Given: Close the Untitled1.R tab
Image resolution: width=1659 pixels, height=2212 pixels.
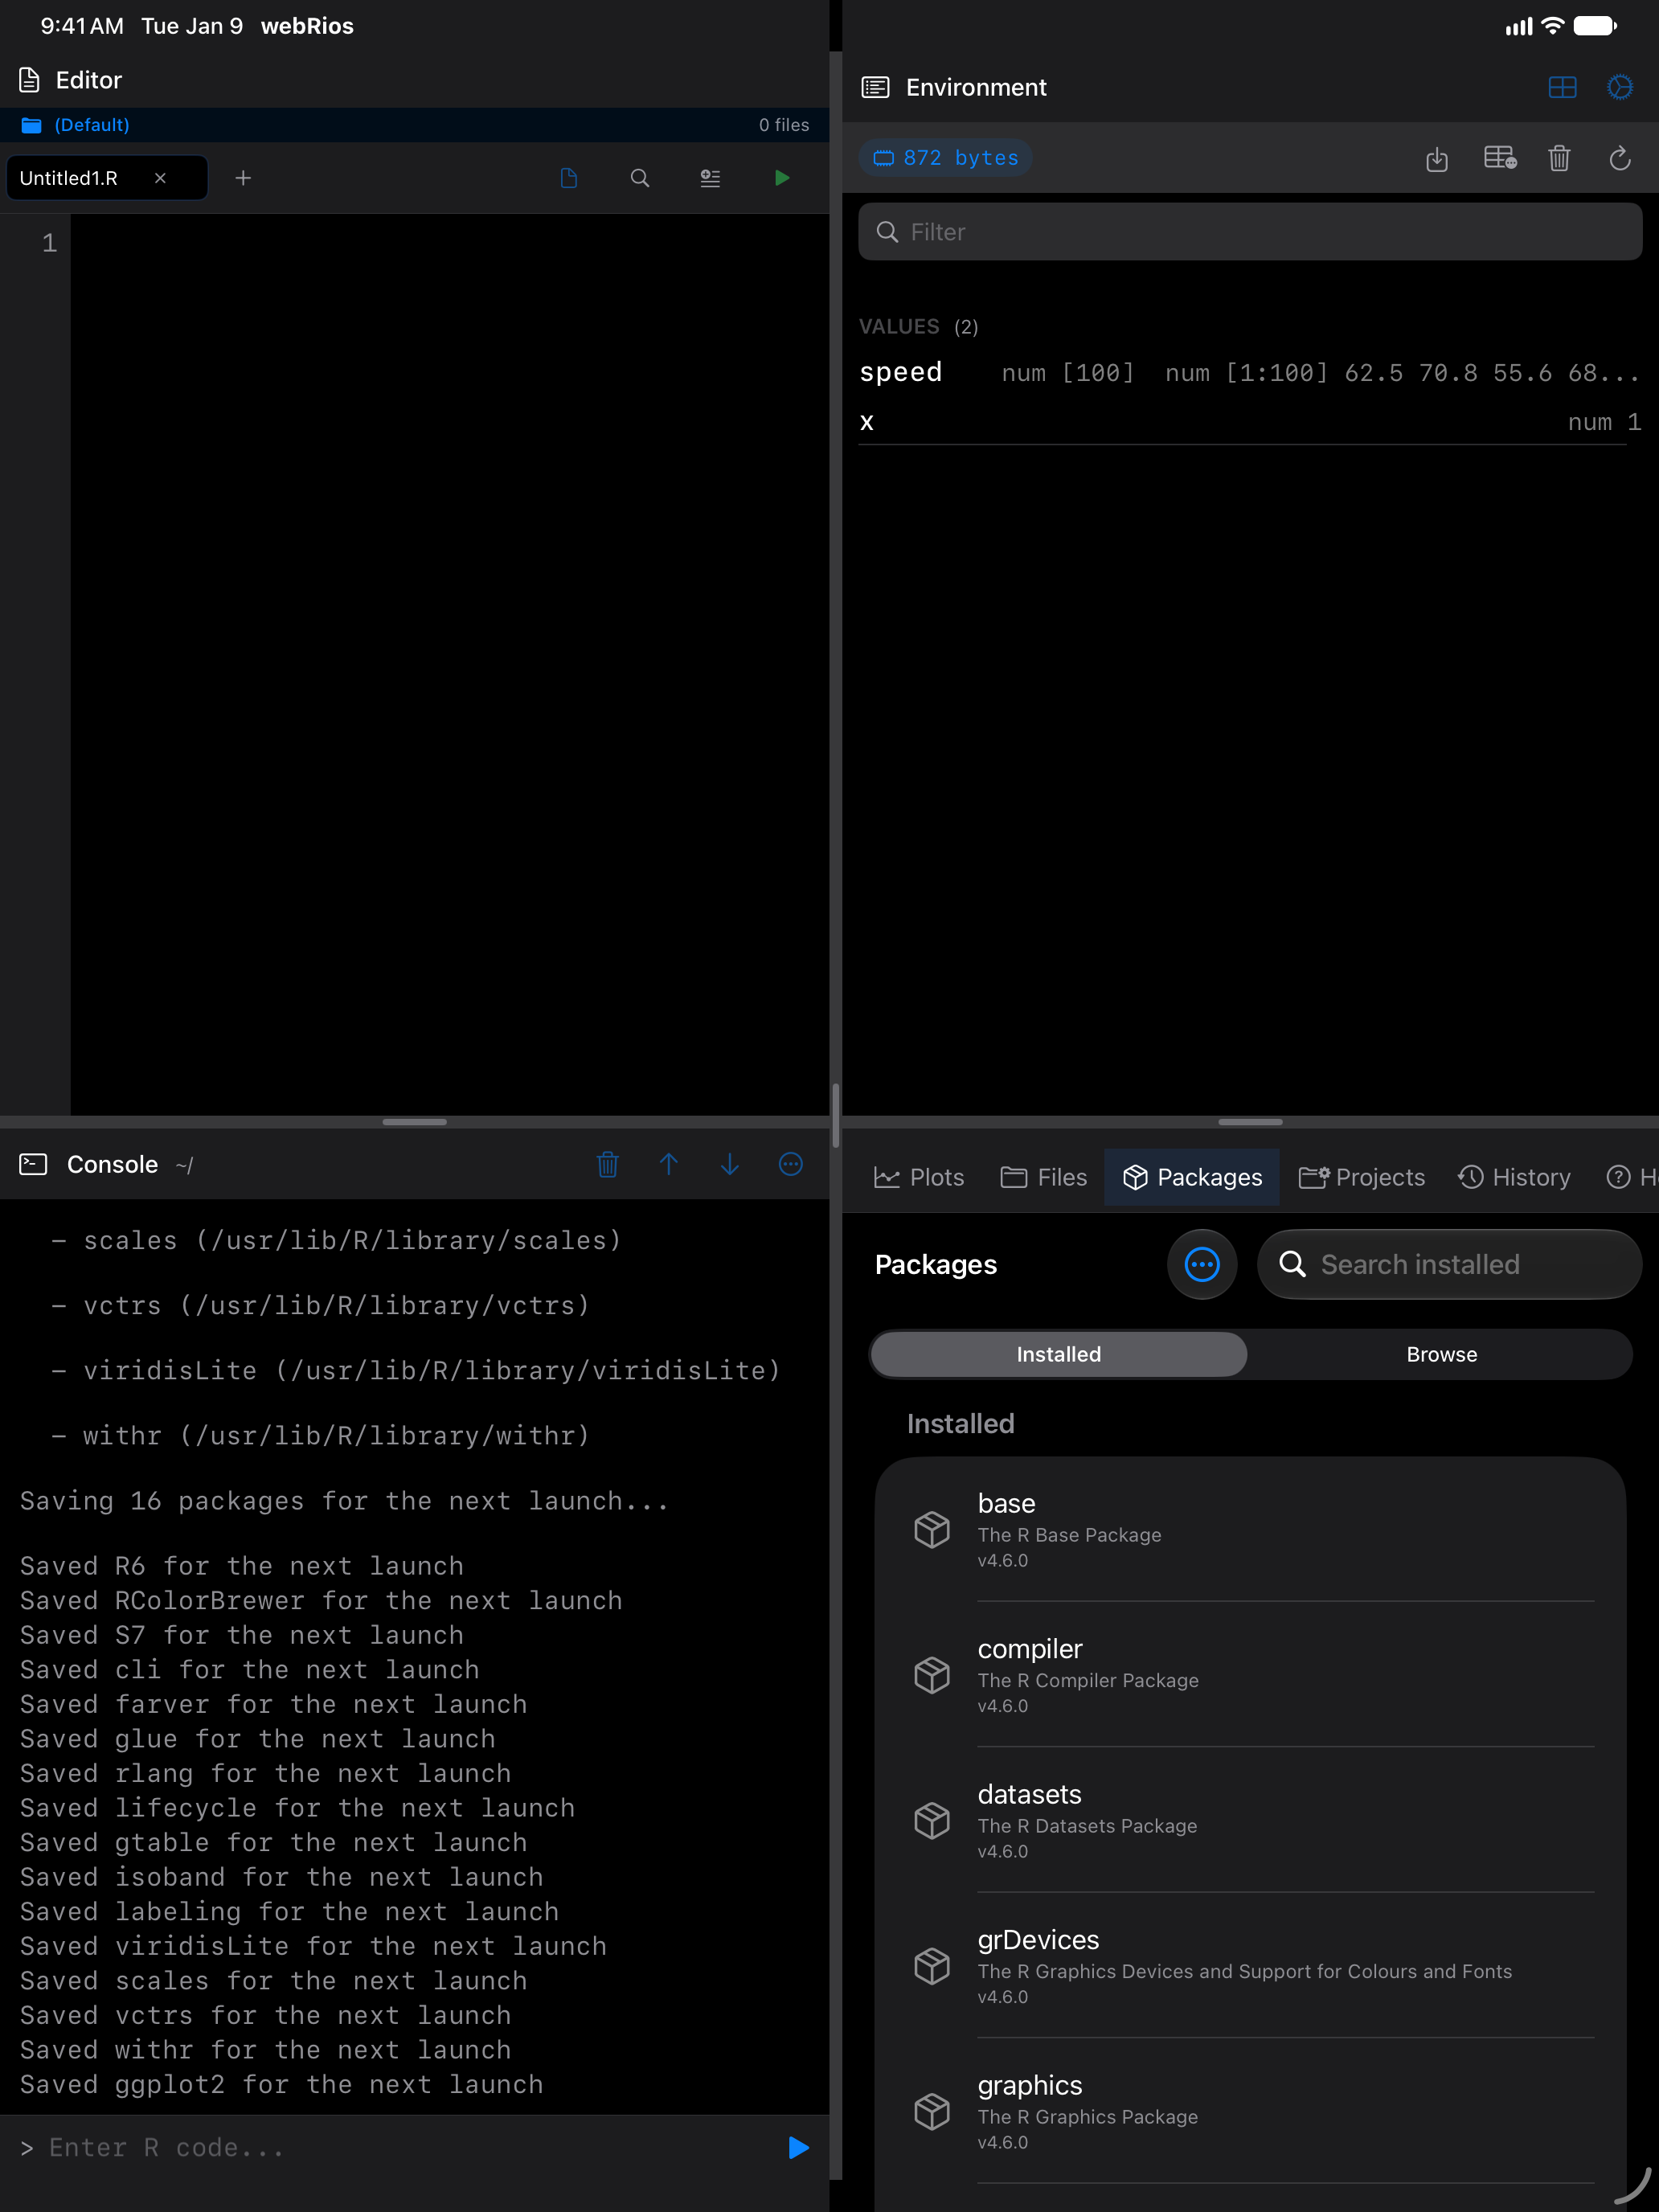Looking at the screenshot, I should (x=160, y=178).
